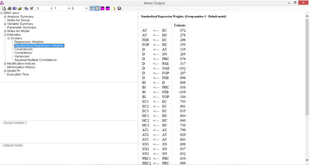The height and width of the screenshot is (165, 310).
Task: Click the estimate .940 in HC2 row
Action: 182,120
